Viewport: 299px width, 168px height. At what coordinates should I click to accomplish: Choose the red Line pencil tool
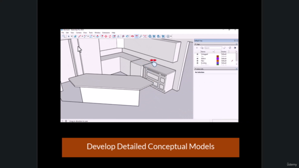pos(79,36)
